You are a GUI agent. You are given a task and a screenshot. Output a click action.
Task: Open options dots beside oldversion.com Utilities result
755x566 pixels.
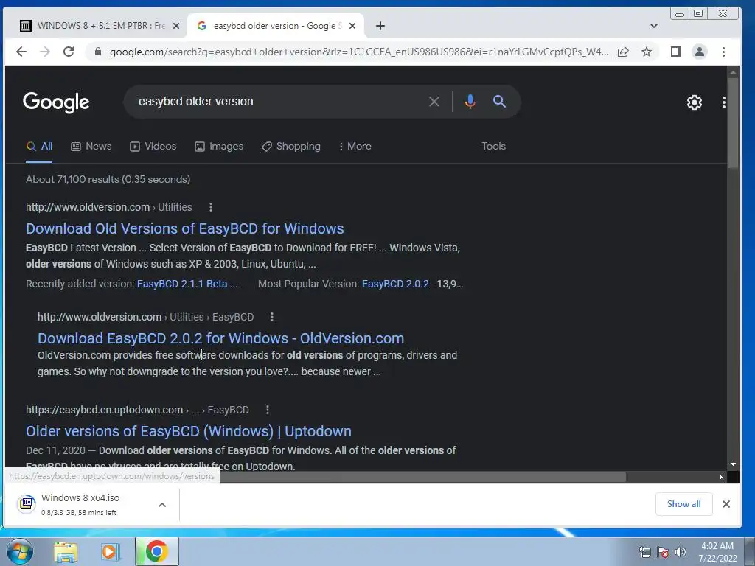pos(210,207)
